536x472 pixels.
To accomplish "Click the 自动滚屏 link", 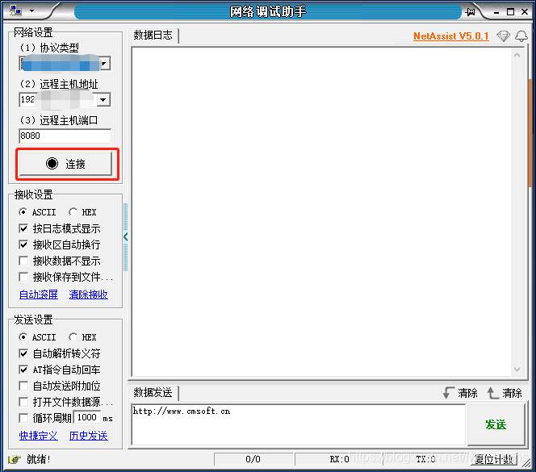I will [39, 294].
